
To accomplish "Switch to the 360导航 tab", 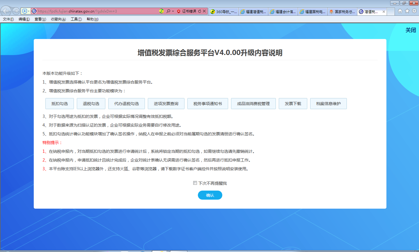I will (x=224, y=12).
